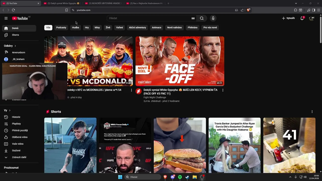Viewport: 322px width, 181px height.
Task: Expand the Vy section chevron
Action: click(x=10, y=110)
